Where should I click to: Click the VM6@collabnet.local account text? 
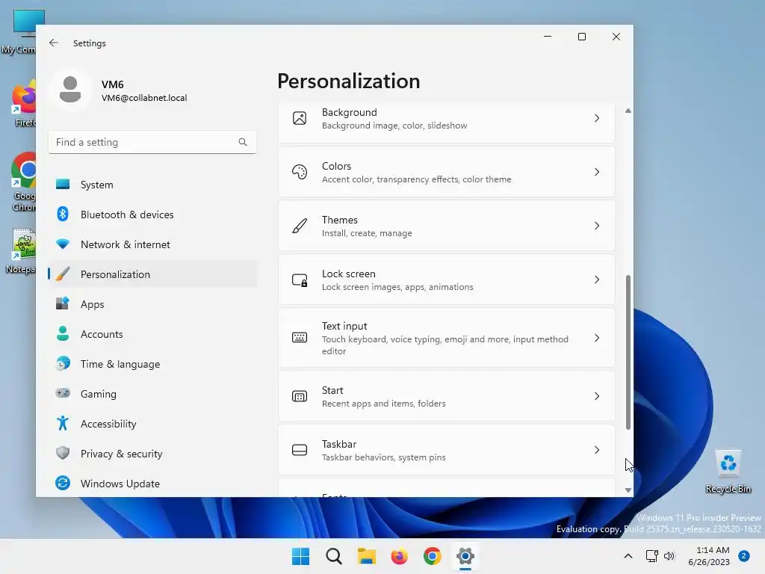[144, 98]
